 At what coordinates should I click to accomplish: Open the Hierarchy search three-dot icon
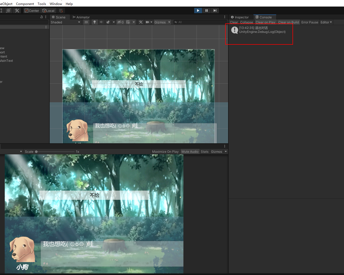pos(46,27)
